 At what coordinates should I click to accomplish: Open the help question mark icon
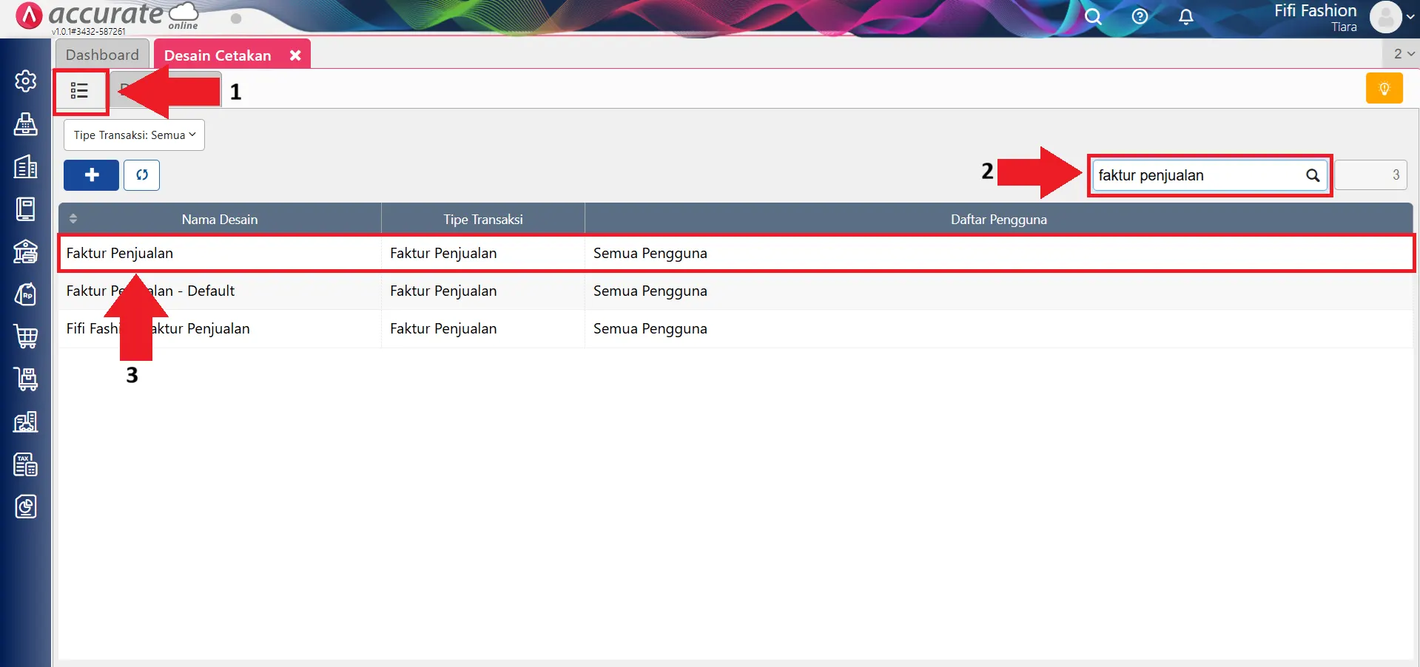point(1140,16)
